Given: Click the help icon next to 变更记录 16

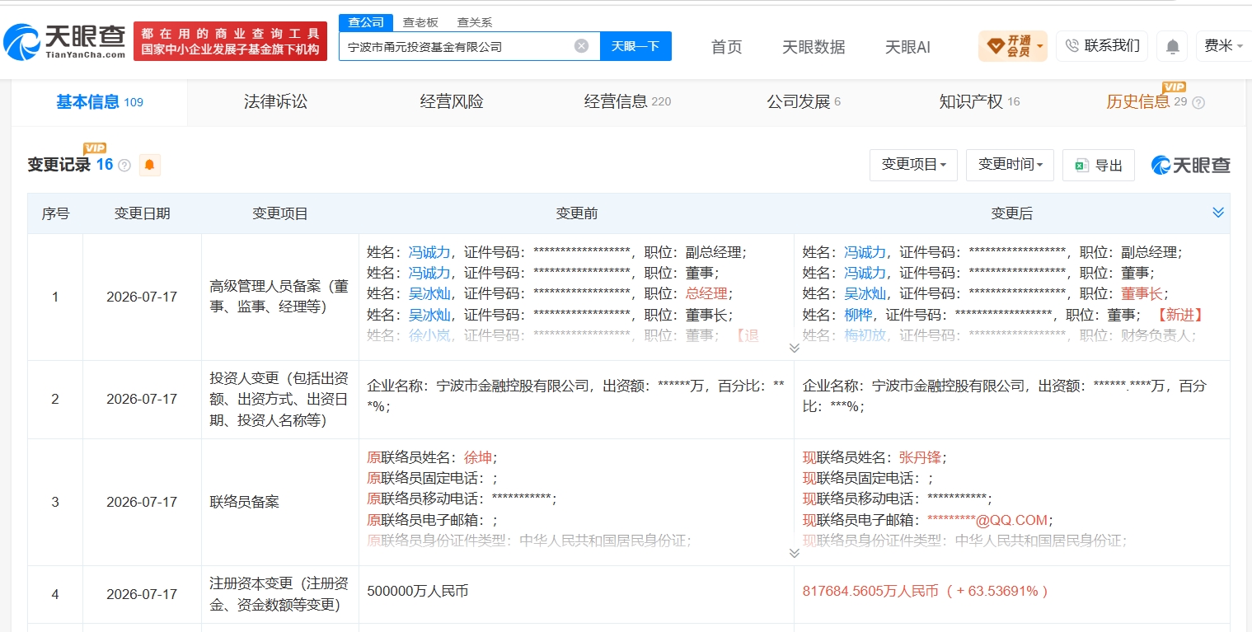Looking at the screenshot, I should pos(124,166).
